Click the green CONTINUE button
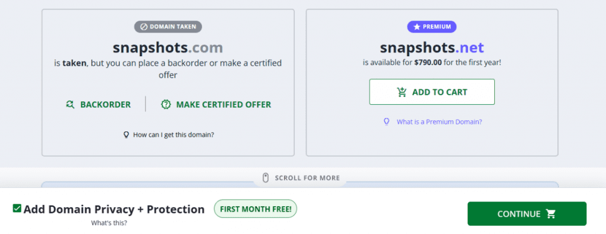This screenshot has height=234, width=606. 527,213
